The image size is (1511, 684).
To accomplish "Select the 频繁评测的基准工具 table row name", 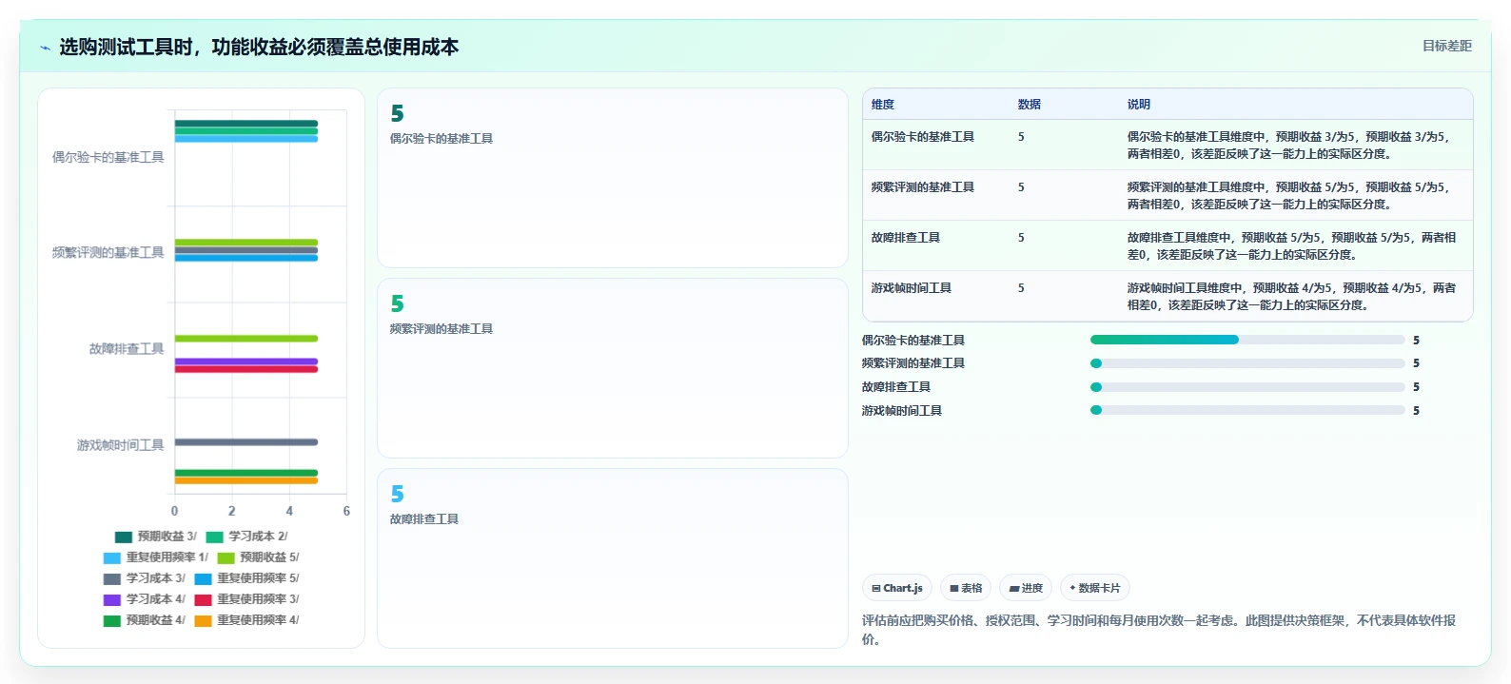I will (923, 187).
